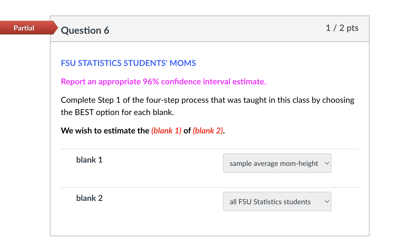Click the FSU STATISTICS STUDENTS' MOMS link
This screenshot has width=412, height=250.
pos(128,63)
